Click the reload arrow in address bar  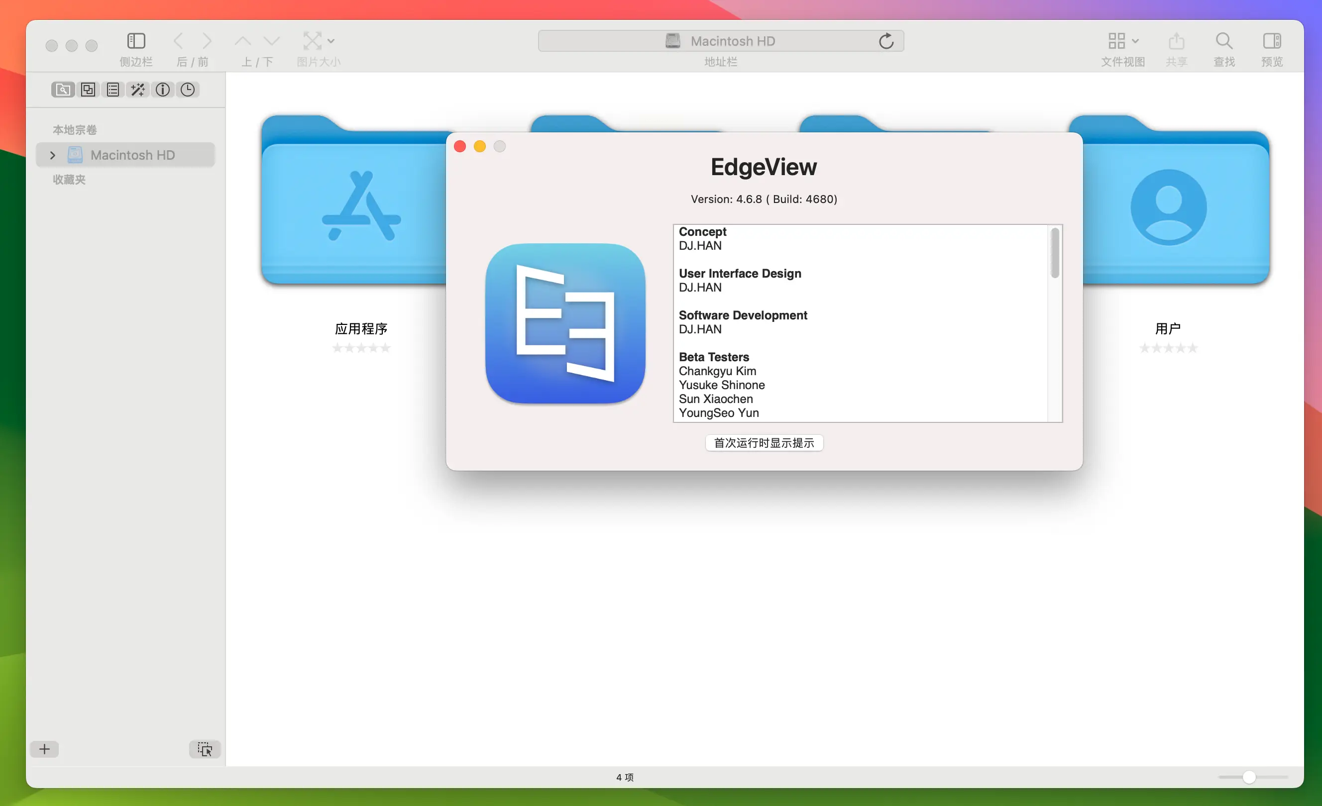click(886, 41)
